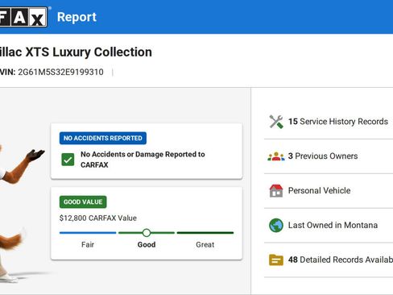Open 3 Previous Owners details

(x=329, y=156)
